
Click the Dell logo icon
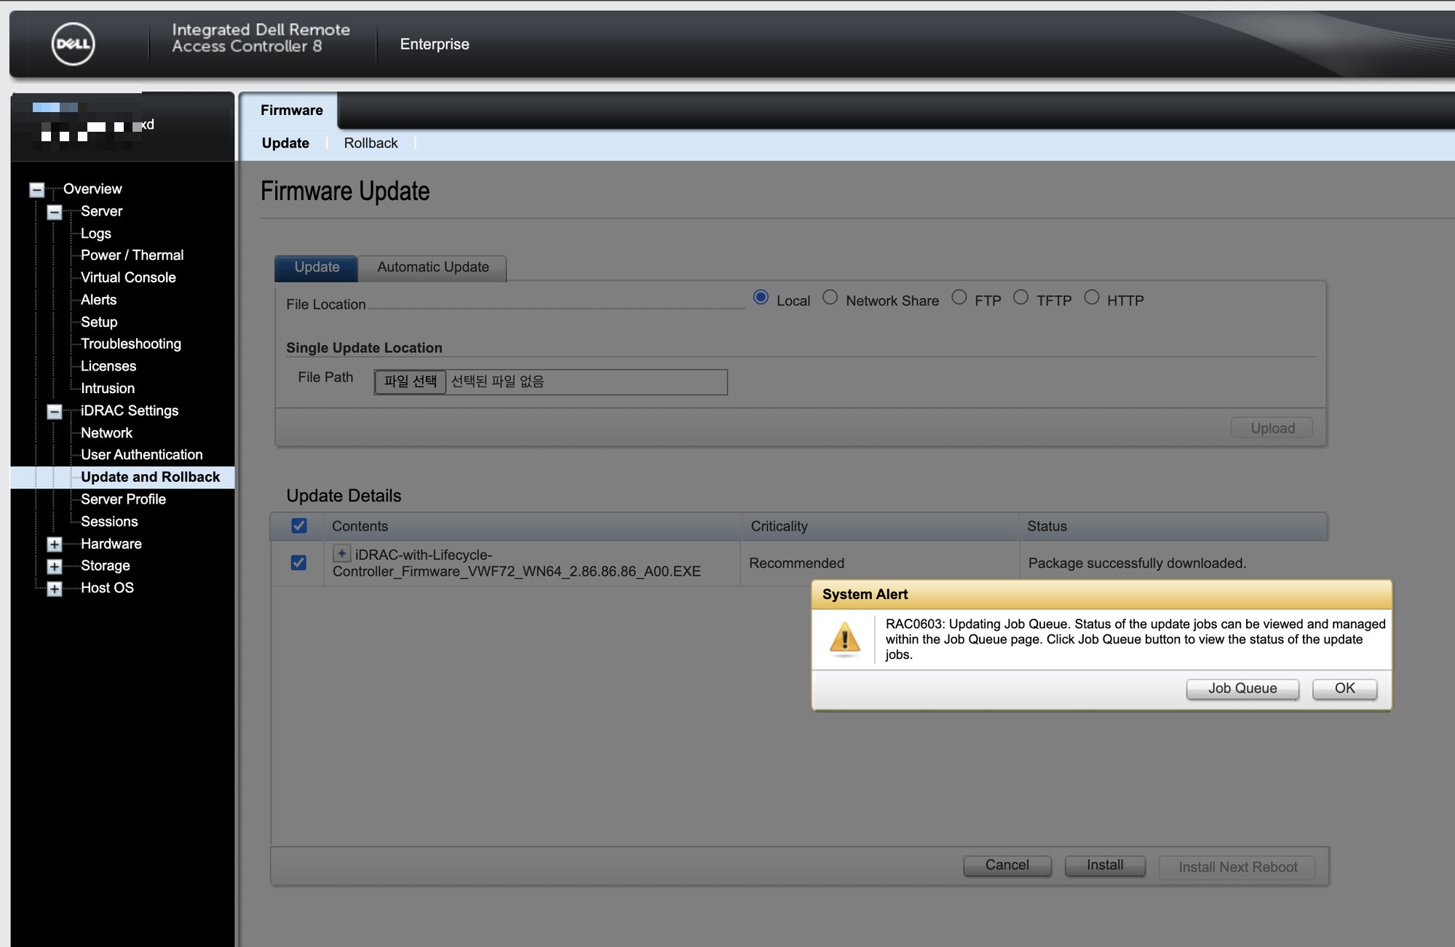pyautogui.click(x=73, y=44)
